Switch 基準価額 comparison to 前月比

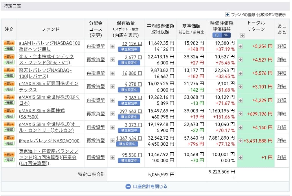[x=198, y=32]
